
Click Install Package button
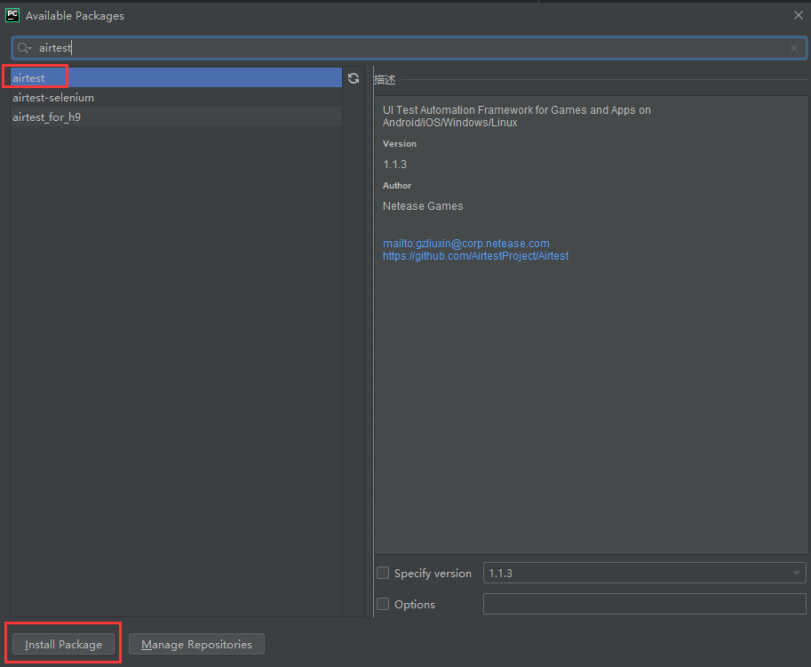click(64, 644)
